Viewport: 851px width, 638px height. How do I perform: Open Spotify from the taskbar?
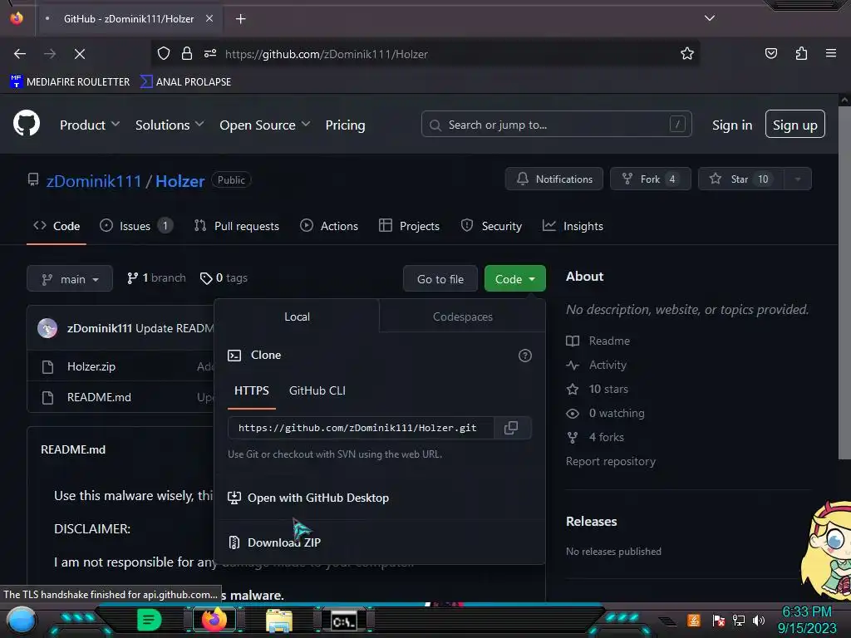(149, 620)
